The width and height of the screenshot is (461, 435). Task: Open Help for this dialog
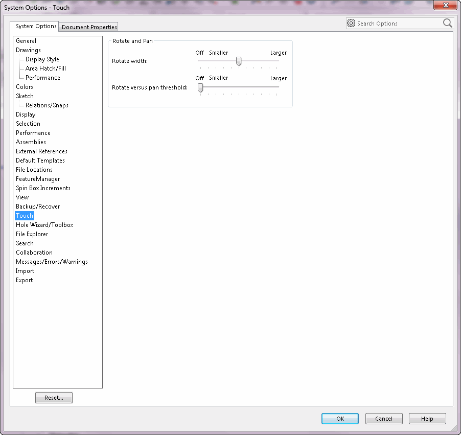(x=427, y=419)
